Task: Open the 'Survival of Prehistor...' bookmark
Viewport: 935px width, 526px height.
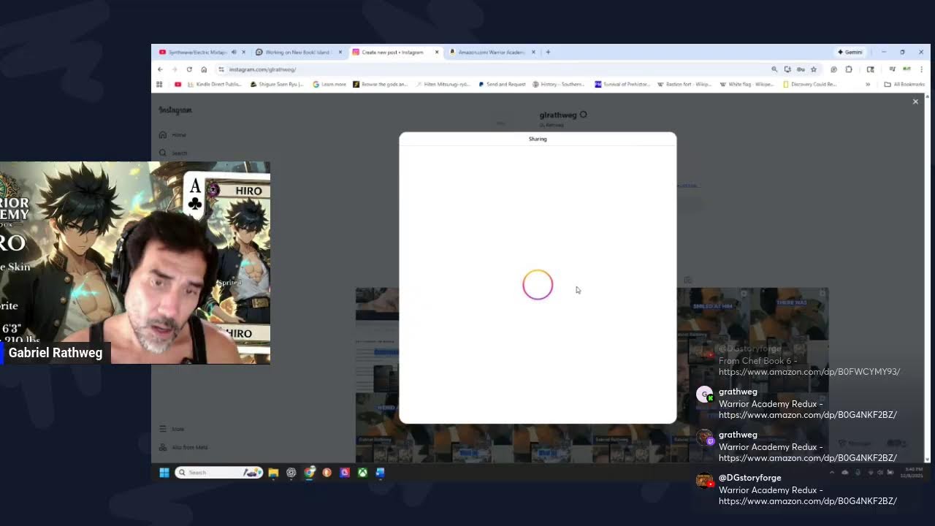Action: click(x=622, y=84)
